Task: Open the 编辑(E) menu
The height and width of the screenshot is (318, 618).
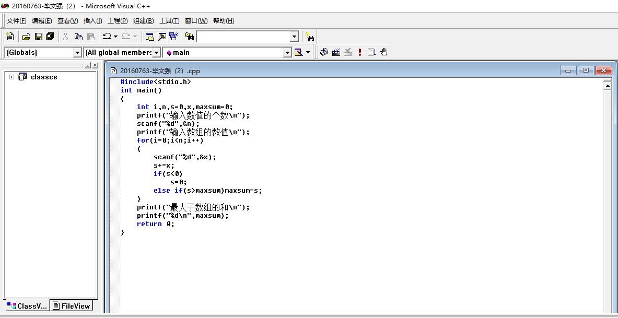Action: (x=42, y=21)
